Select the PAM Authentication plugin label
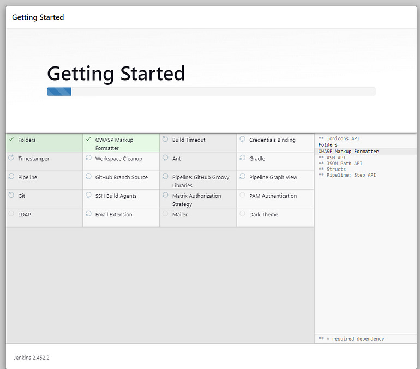This screenshot has width=420, height=369. click(x=273, y=196)
